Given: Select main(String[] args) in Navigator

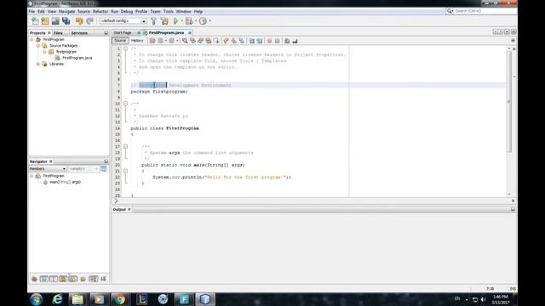Looking at the screenshot, I should 65,182.
